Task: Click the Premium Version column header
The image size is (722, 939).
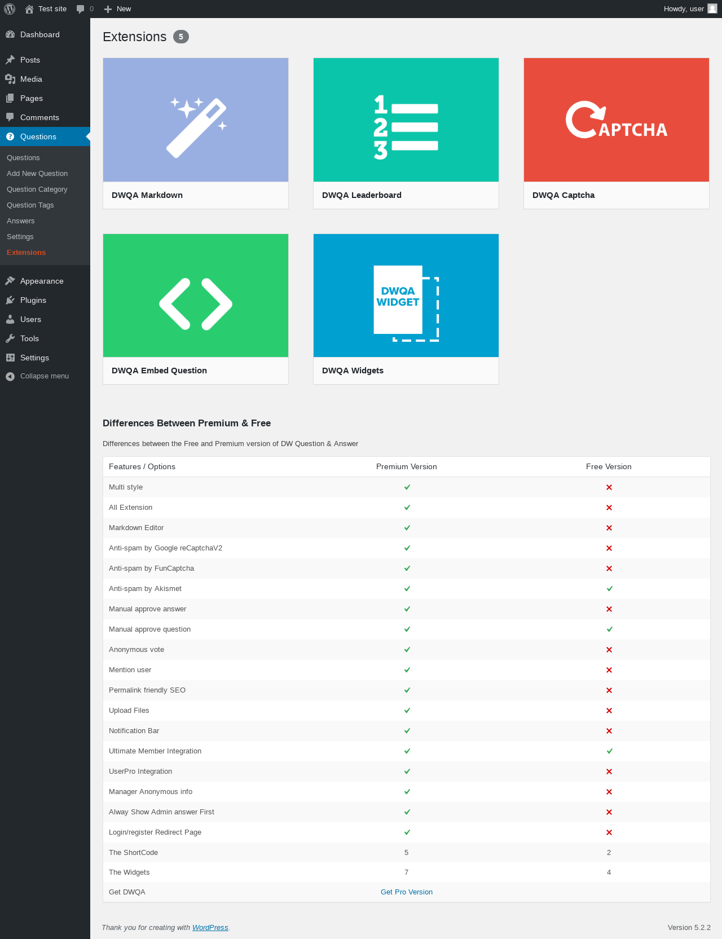Action: (x=407, y=467)
